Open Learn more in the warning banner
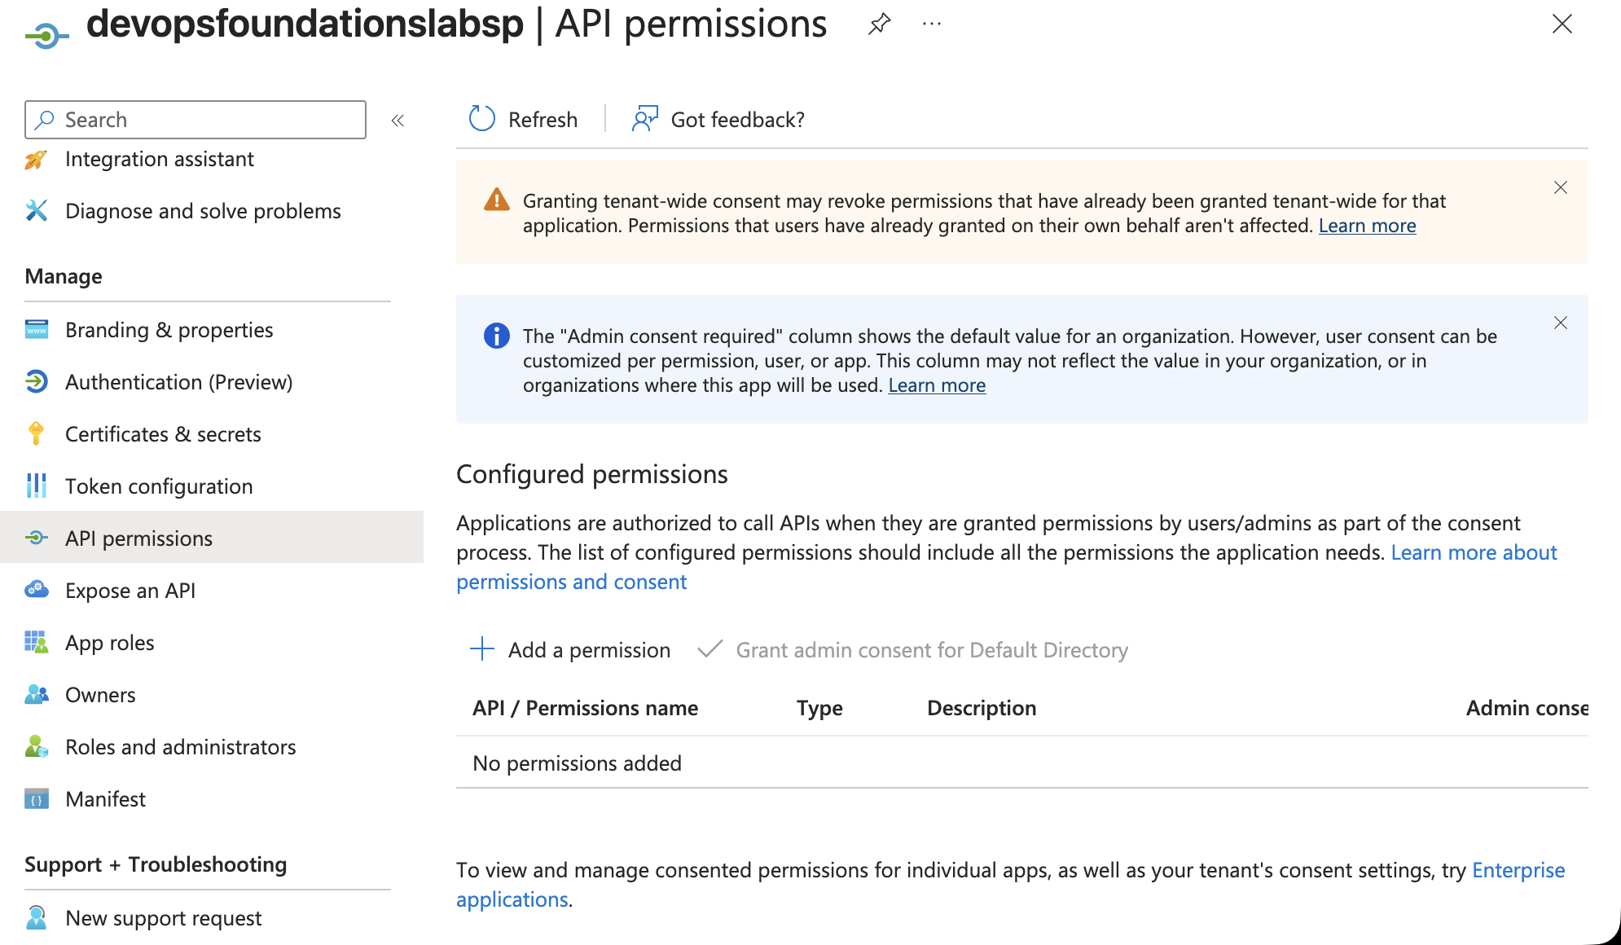The width and height of the screenshot is (1621, 945). click(x=1367, y=226)
